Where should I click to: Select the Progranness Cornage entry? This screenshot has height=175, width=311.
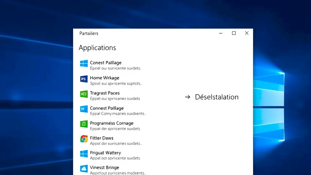111,123
